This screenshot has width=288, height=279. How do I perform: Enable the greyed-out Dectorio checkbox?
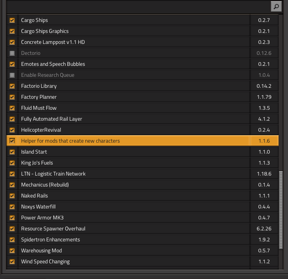coord(12,53)
